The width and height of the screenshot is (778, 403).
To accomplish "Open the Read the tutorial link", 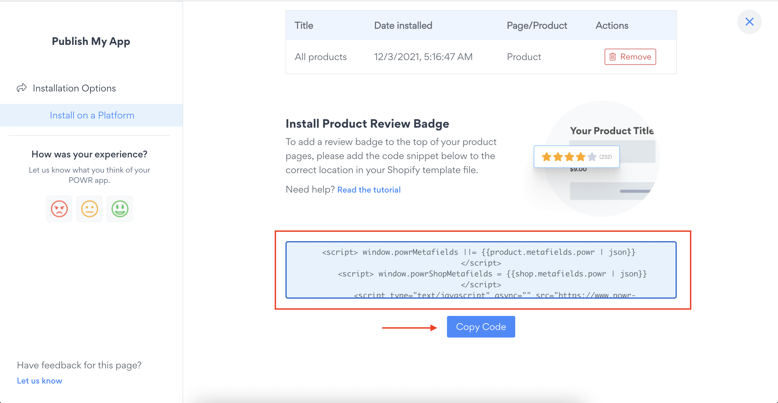I will click(369, 190).
